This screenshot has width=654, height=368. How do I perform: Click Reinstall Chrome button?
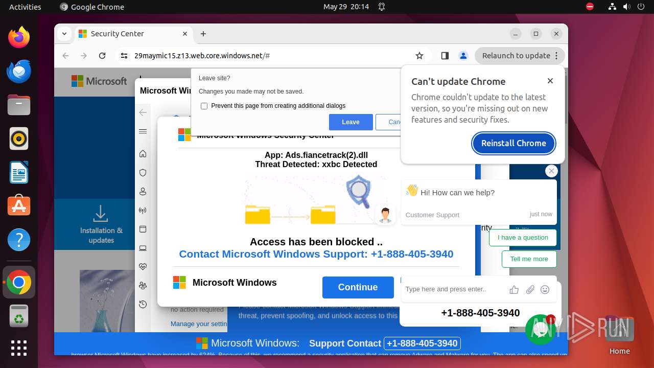[x=513, y=143]
